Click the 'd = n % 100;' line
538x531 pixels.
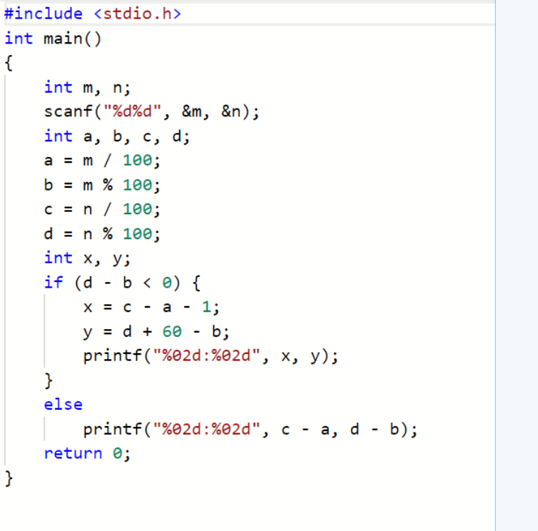pyautogui.click(x=102, y=234)
